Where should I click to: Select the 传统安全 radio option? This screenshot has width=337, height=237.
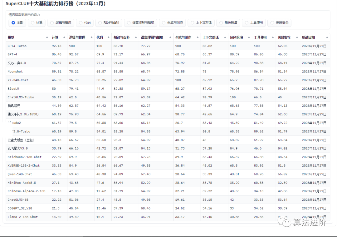[x=279, y=22]
